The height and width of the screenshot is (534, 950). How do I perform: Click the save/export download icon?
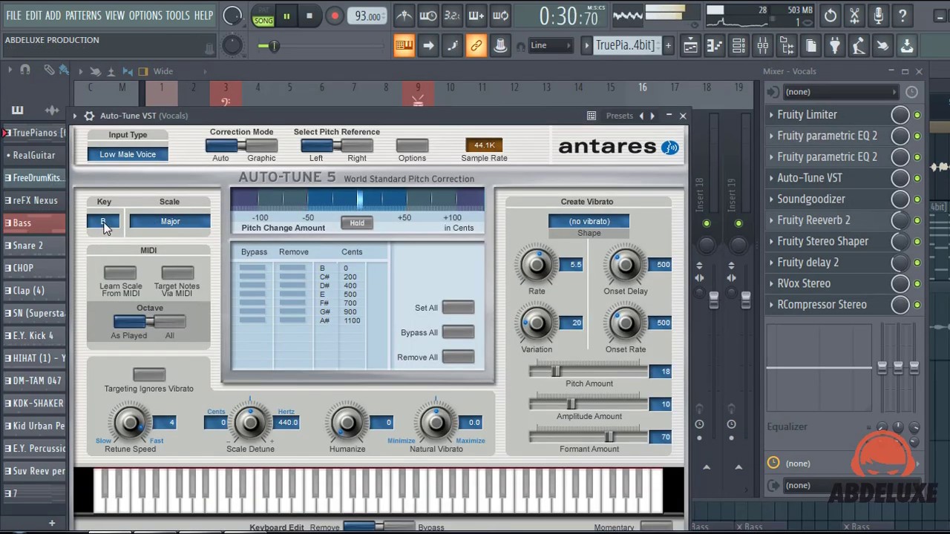pyautogui.click(x=907, y=46)
